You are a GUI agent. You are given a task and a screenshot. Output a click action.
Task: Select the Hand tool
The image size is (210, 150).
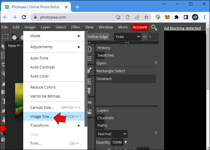3,120
